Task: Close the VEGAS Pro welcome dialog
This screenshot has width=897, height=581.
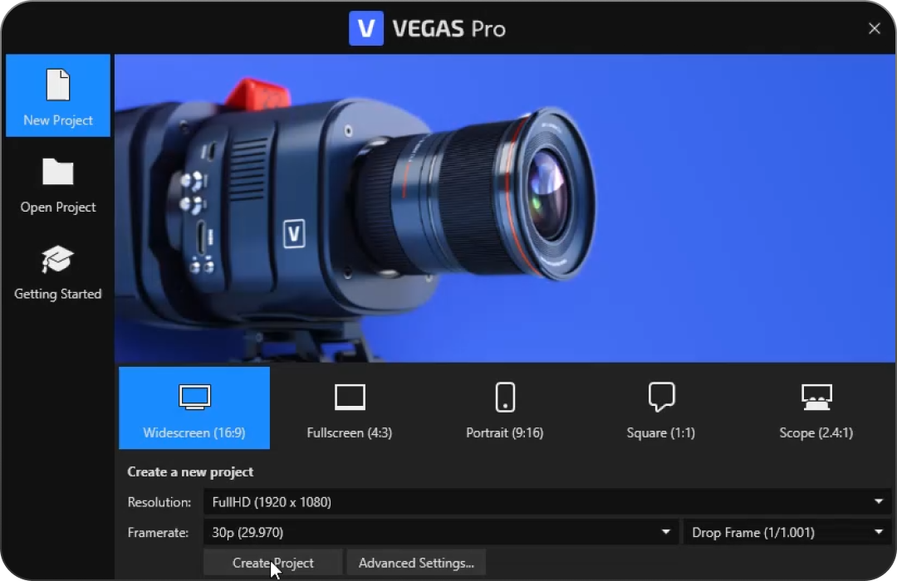Action: click(x=874, y=28)
